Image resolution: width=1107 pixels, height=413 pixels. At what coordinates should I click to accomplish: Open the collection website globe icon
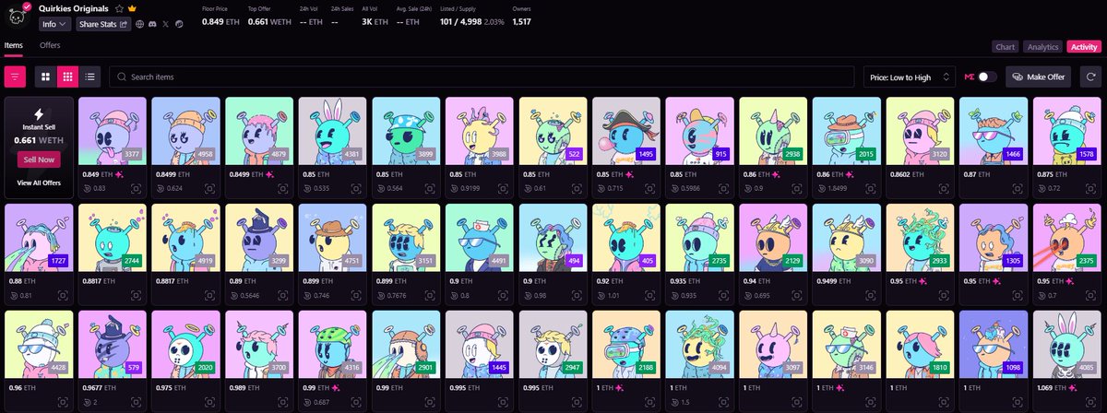point(139,24)
